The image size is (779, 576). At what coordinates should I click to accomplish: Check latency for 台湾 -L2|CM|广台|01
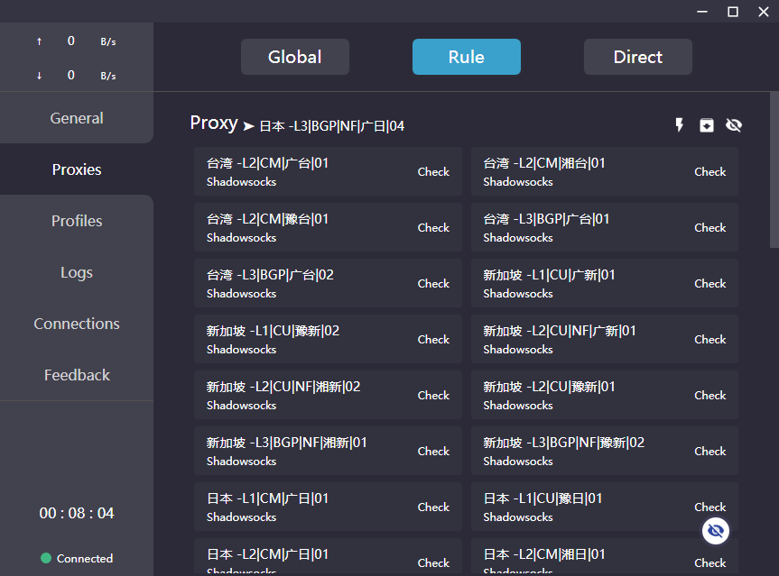pyautogui.click(x=433, y=171)
